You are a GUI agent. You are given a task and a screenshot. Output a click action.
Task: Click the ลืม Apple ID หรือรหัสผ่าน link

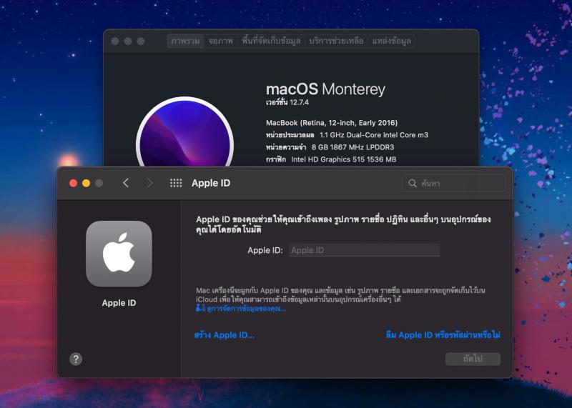[x=442, y=334]
